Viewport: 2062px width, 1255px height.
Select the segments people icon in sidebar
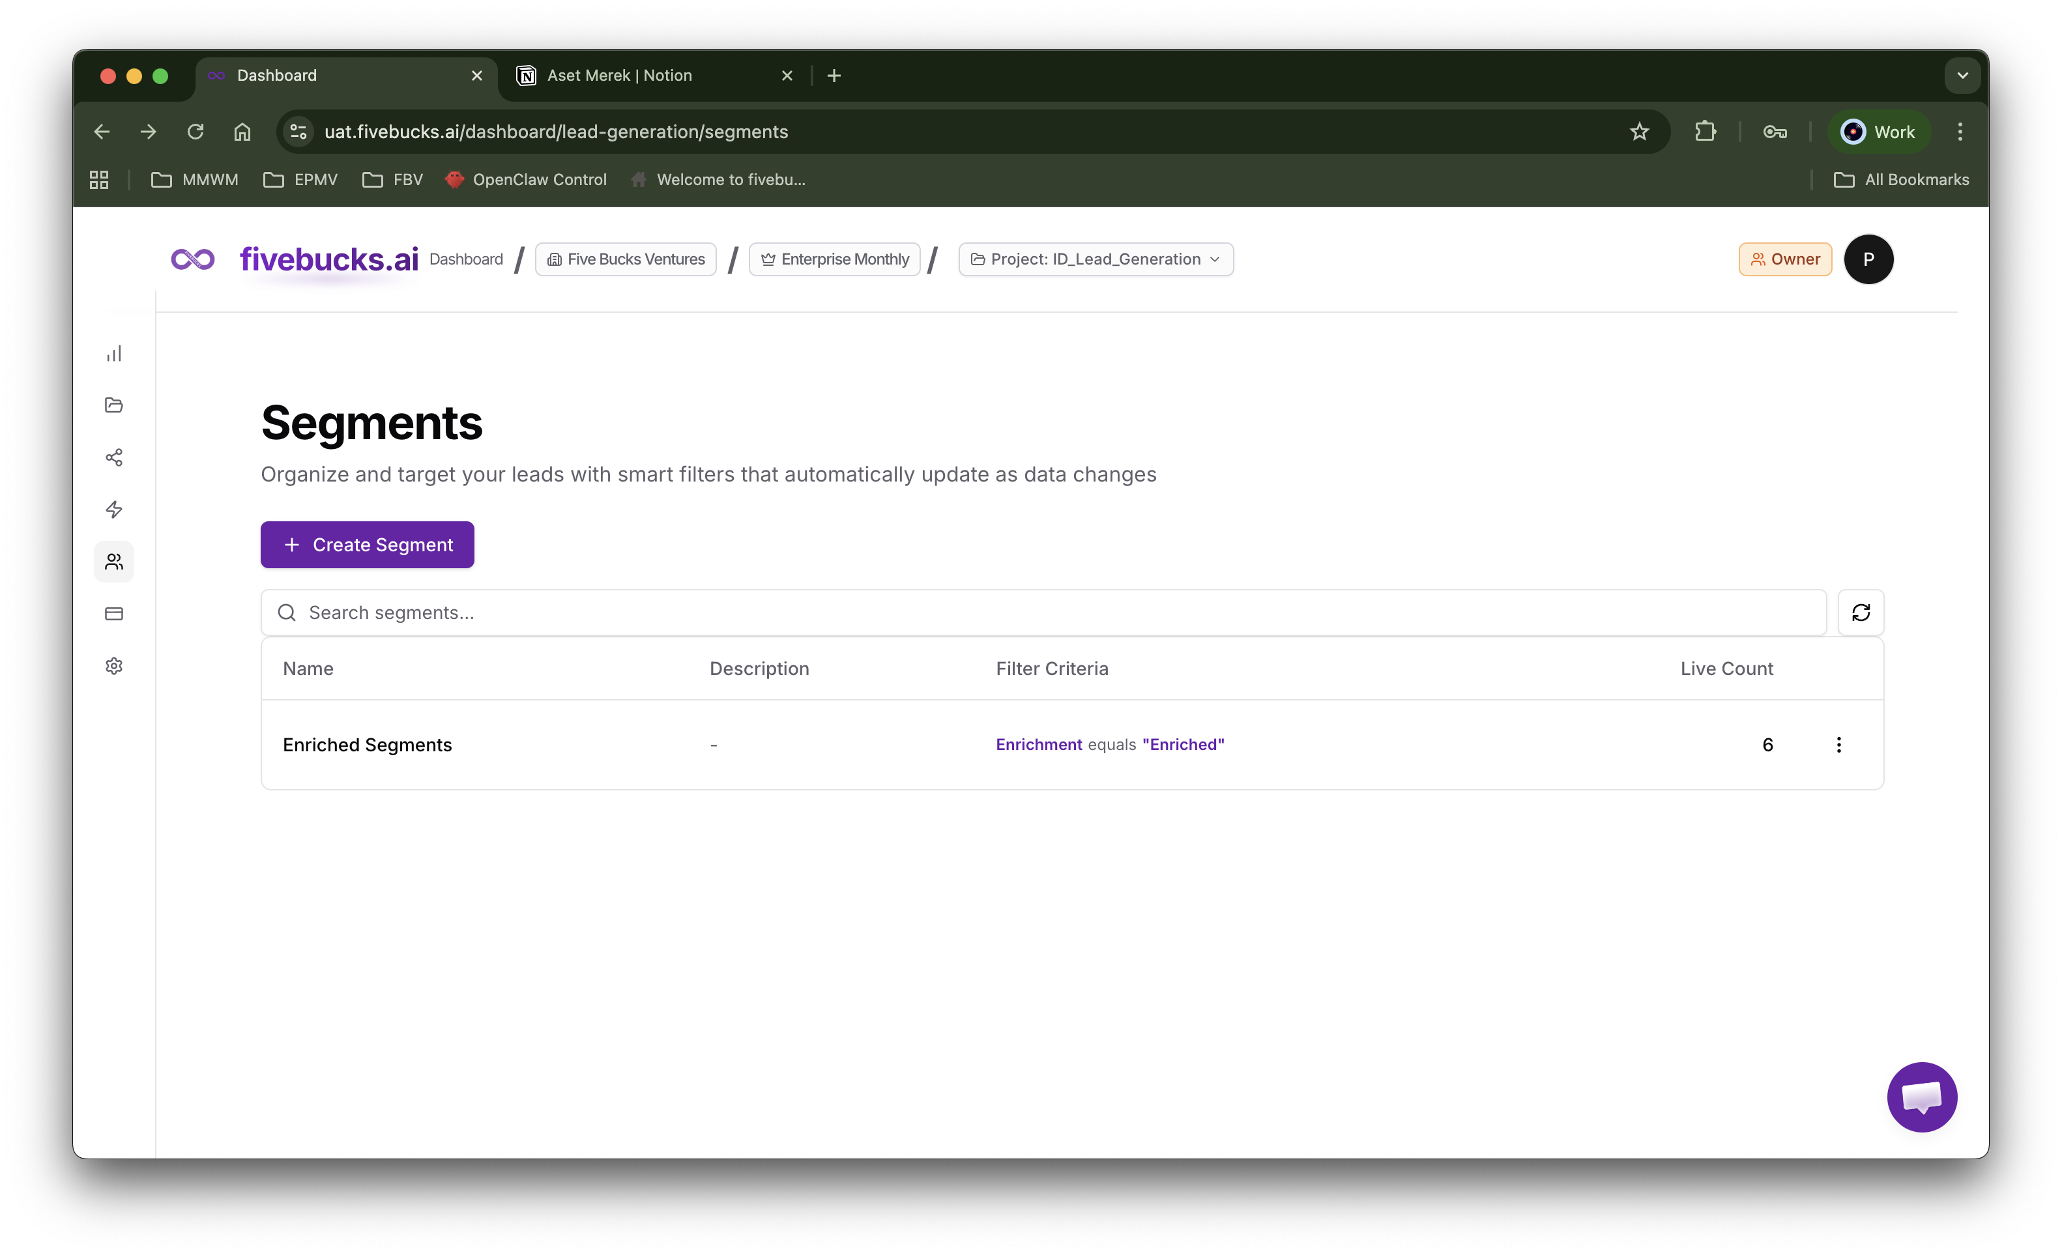[x=114, y=562]
